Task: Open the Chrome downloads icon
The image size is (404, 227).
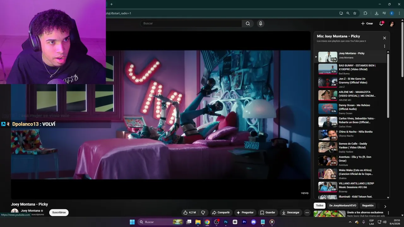Action: [x=377, y=13]
